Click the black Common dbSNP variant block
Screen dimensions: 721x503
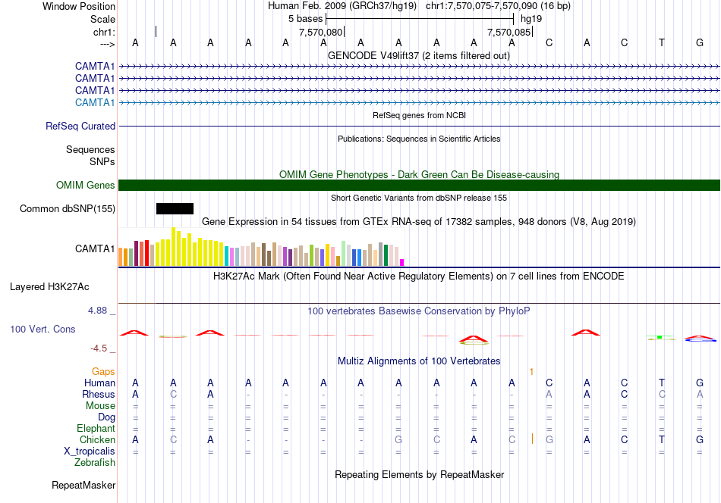[x=175, y=209]
